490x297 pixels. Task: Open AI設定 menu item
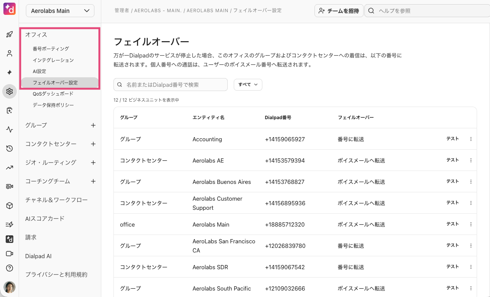[x=39, y=71]
